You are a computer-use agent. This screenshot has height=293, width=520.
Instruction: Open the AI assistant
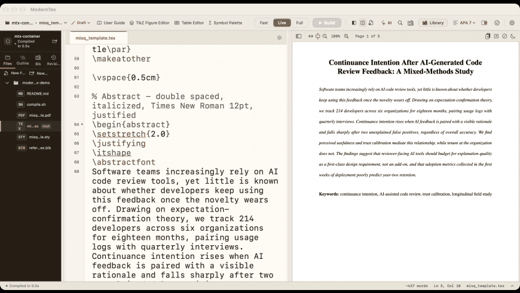[x=386, y=23]
